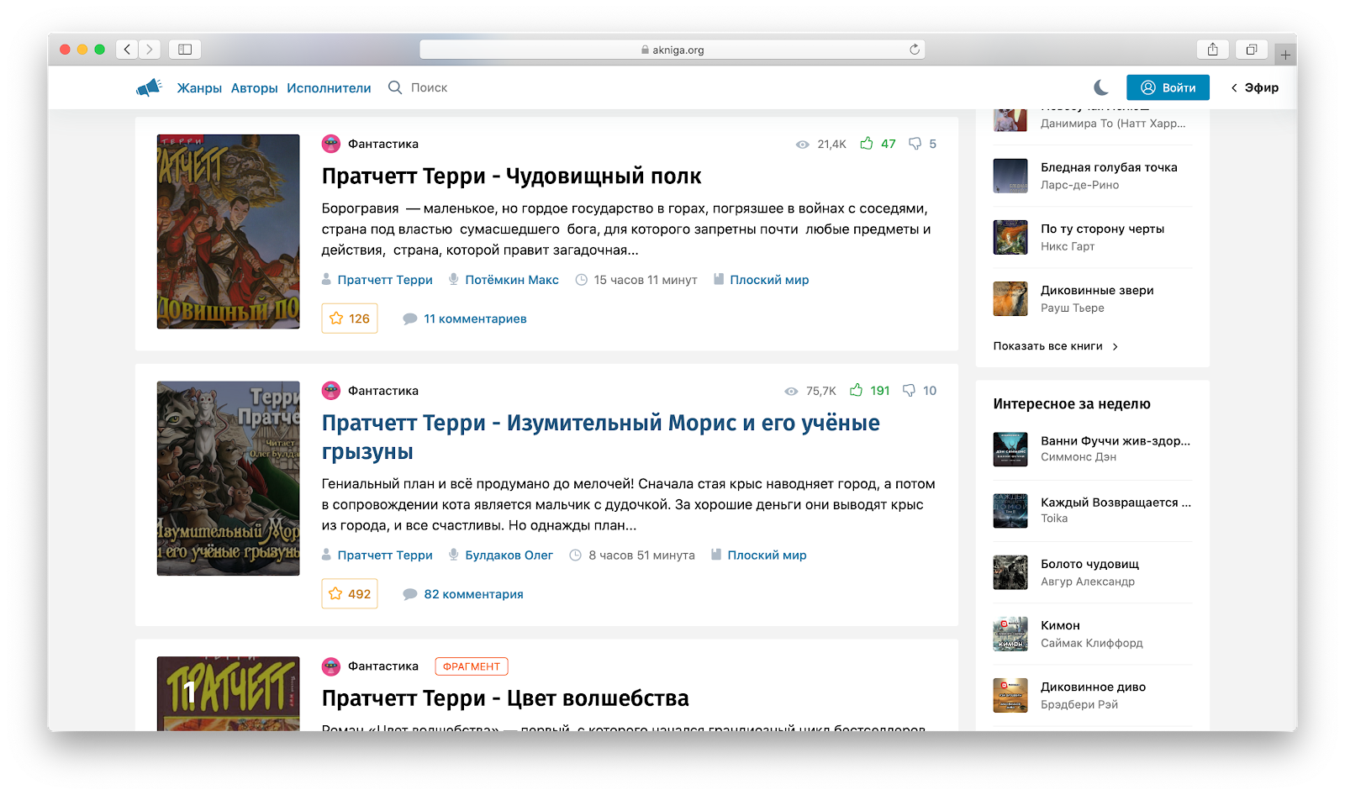Click views eye icon showing 75,7K

pos(791,392)
